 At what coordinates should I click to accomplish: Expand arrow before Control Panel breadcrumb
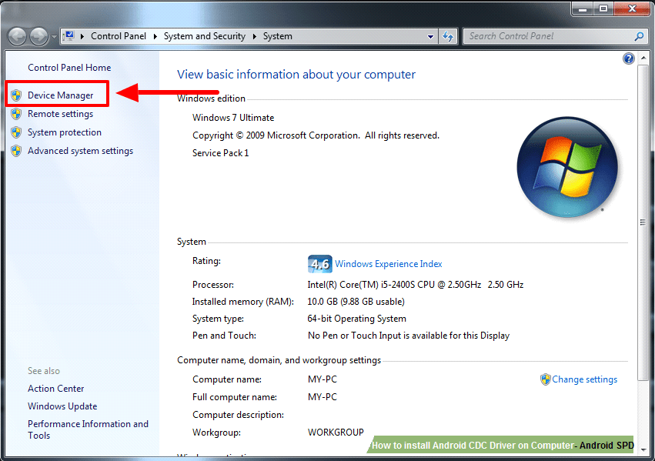pyautogui.click(x=82, y=36)
